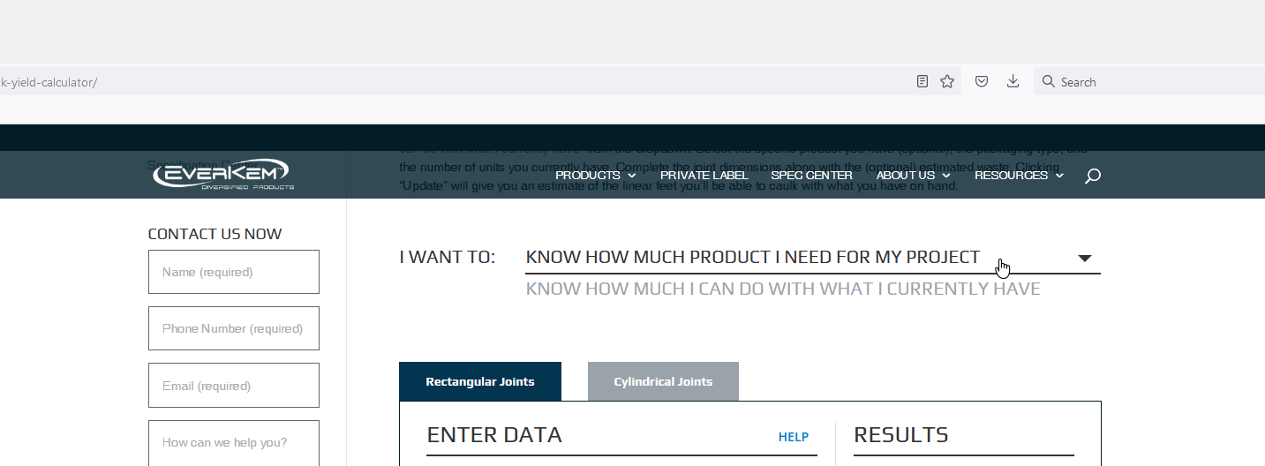This screenshot has width=1265, height=466.
Task: Click the Email (required) field
Action: (x=234, y=386)
